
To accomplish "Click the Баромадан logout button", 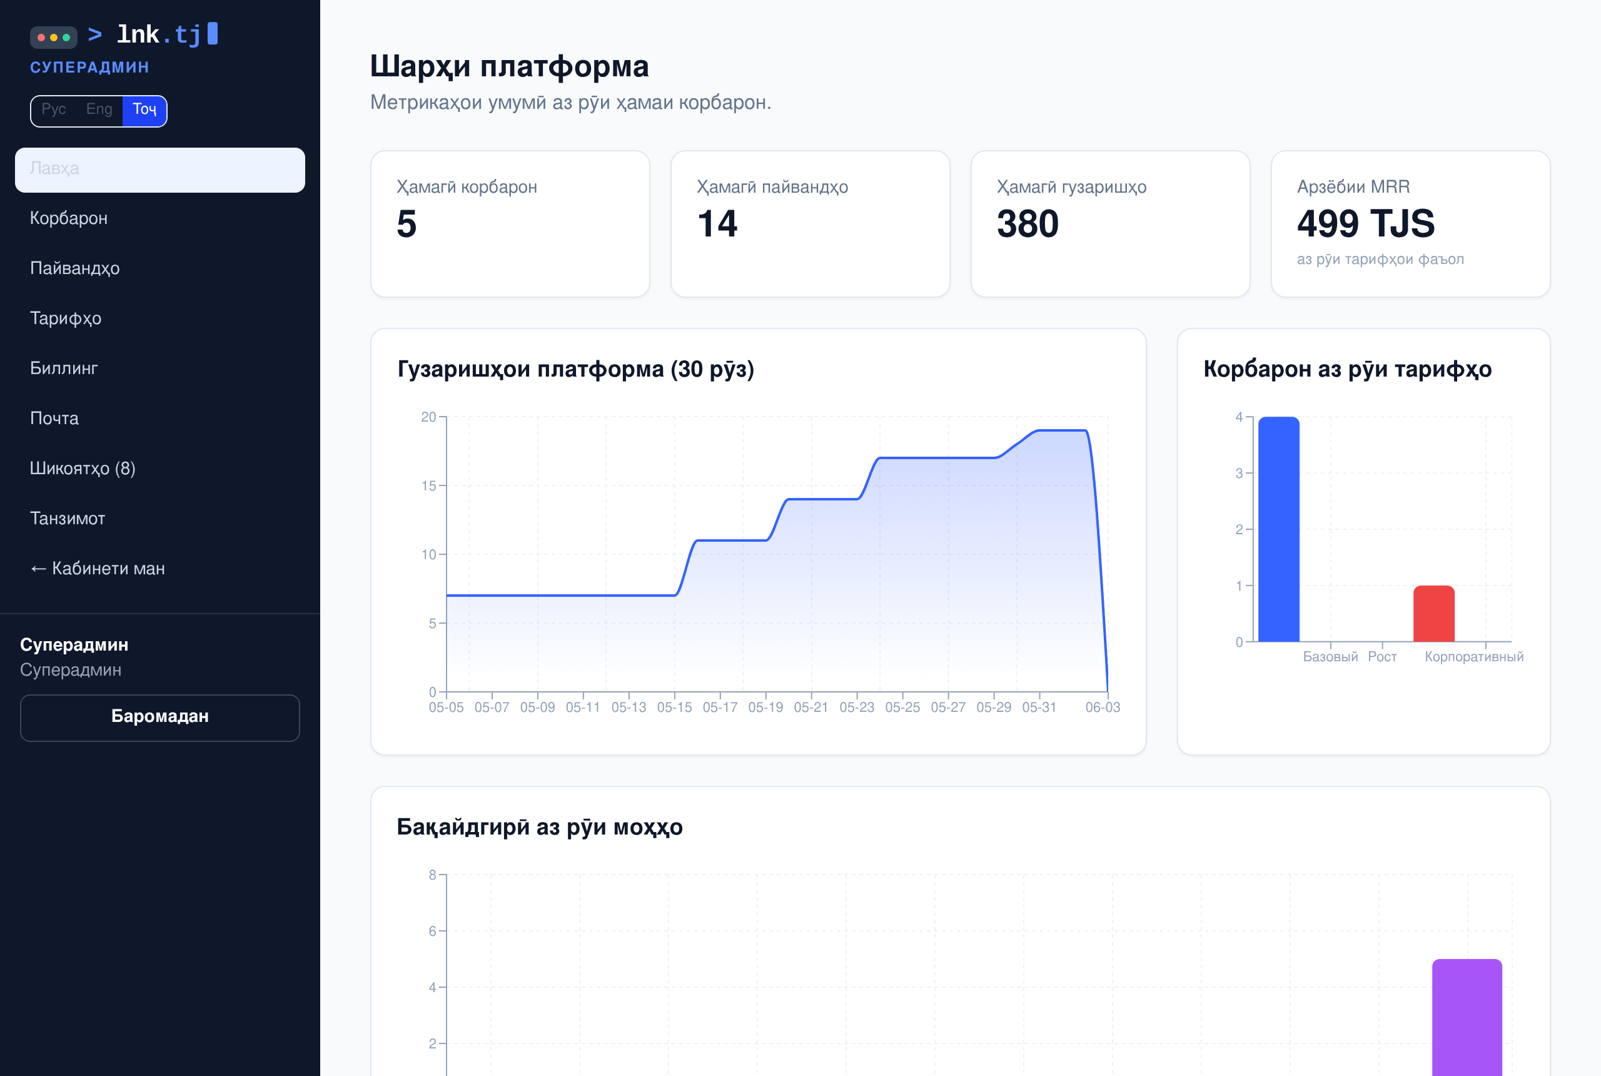I will [160, 717].
